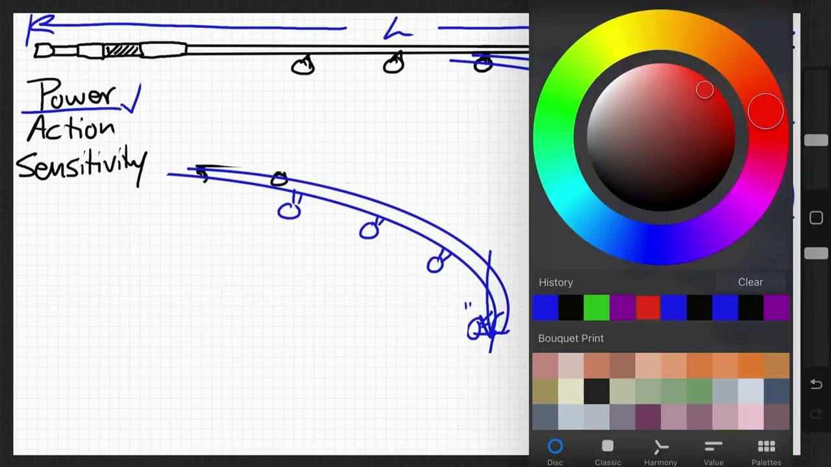Select the pale peach swatch in Bouquet Print
The width and height of the screenshot is (831, 467).
point(648,366)
